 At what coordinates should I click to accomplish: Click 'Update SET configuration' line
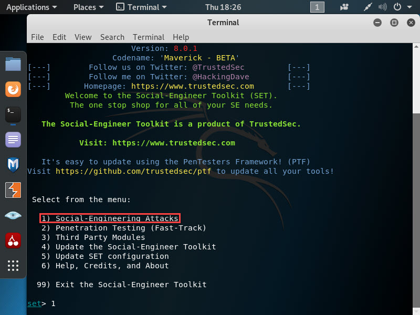click(x=105, y=256)
